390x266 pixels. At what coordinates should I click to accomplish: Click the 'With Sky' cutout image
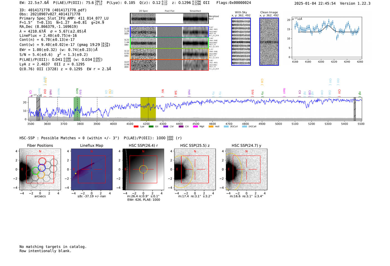pyautogui.click(x=241, y=42)
